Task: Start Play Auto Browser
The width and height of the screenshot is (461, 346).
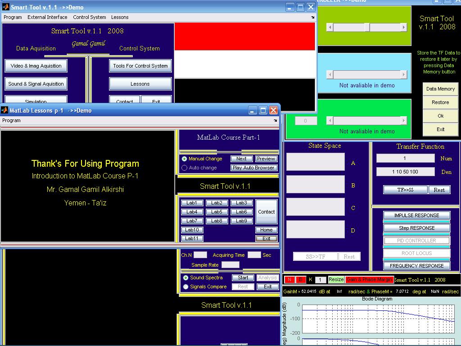Action: (x=254, y=168)
